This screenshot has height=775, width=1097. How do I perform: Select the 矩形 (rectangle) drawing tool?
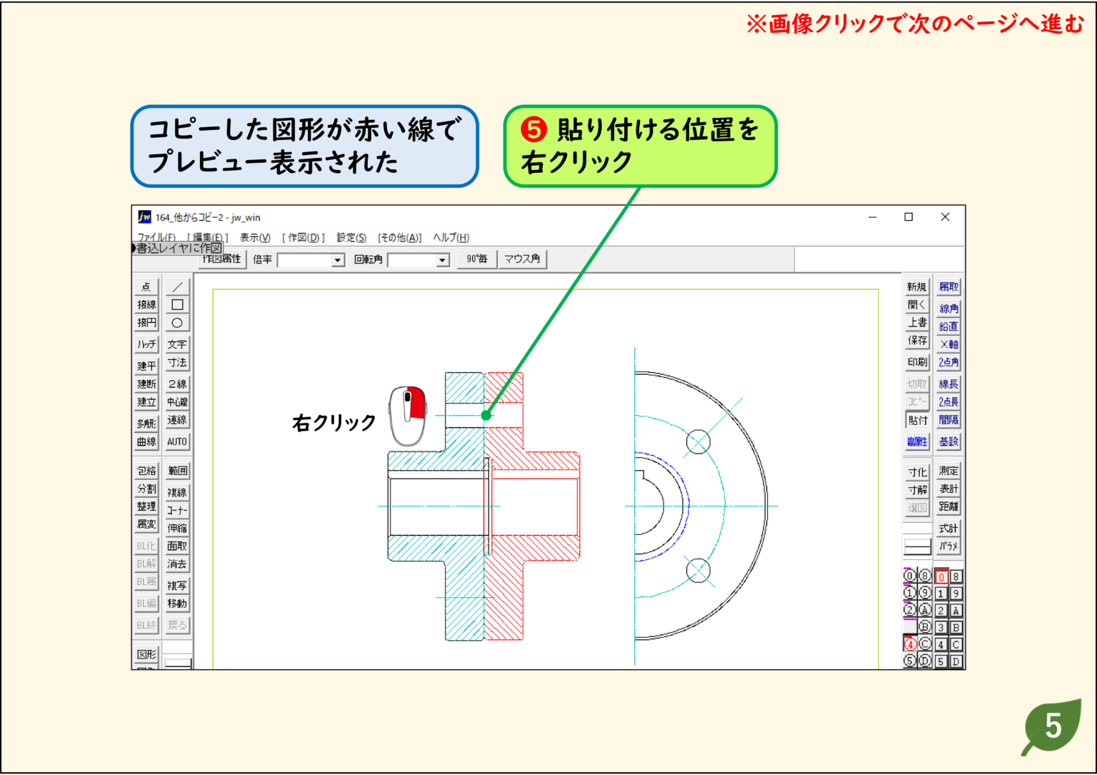coord(176,304)
